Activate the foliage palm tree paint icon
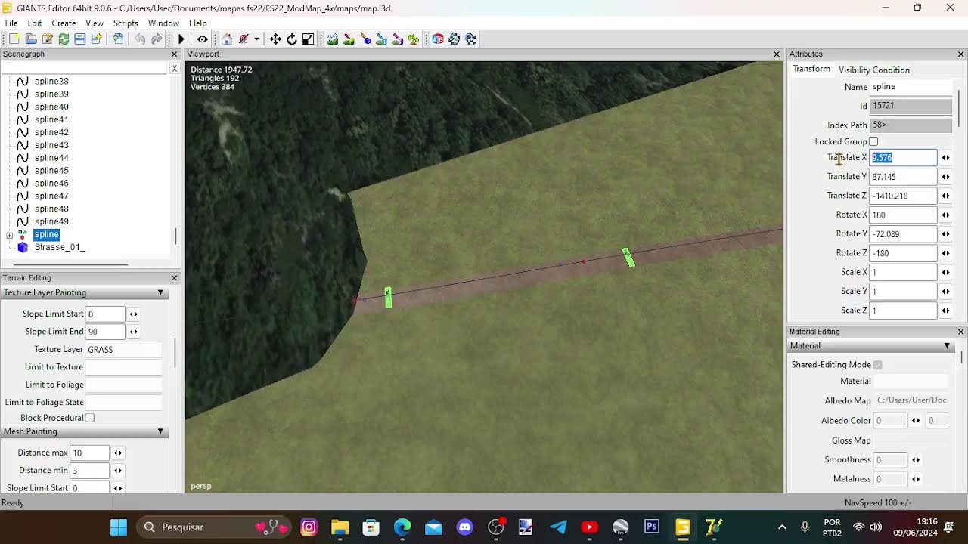Viewport: 968px width, 544px height. (x=413, y=39)
